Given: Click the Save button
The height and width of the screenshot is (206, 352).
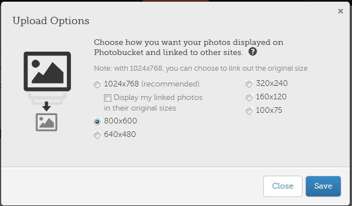Looking at the screenshot, I should [323, 186].
